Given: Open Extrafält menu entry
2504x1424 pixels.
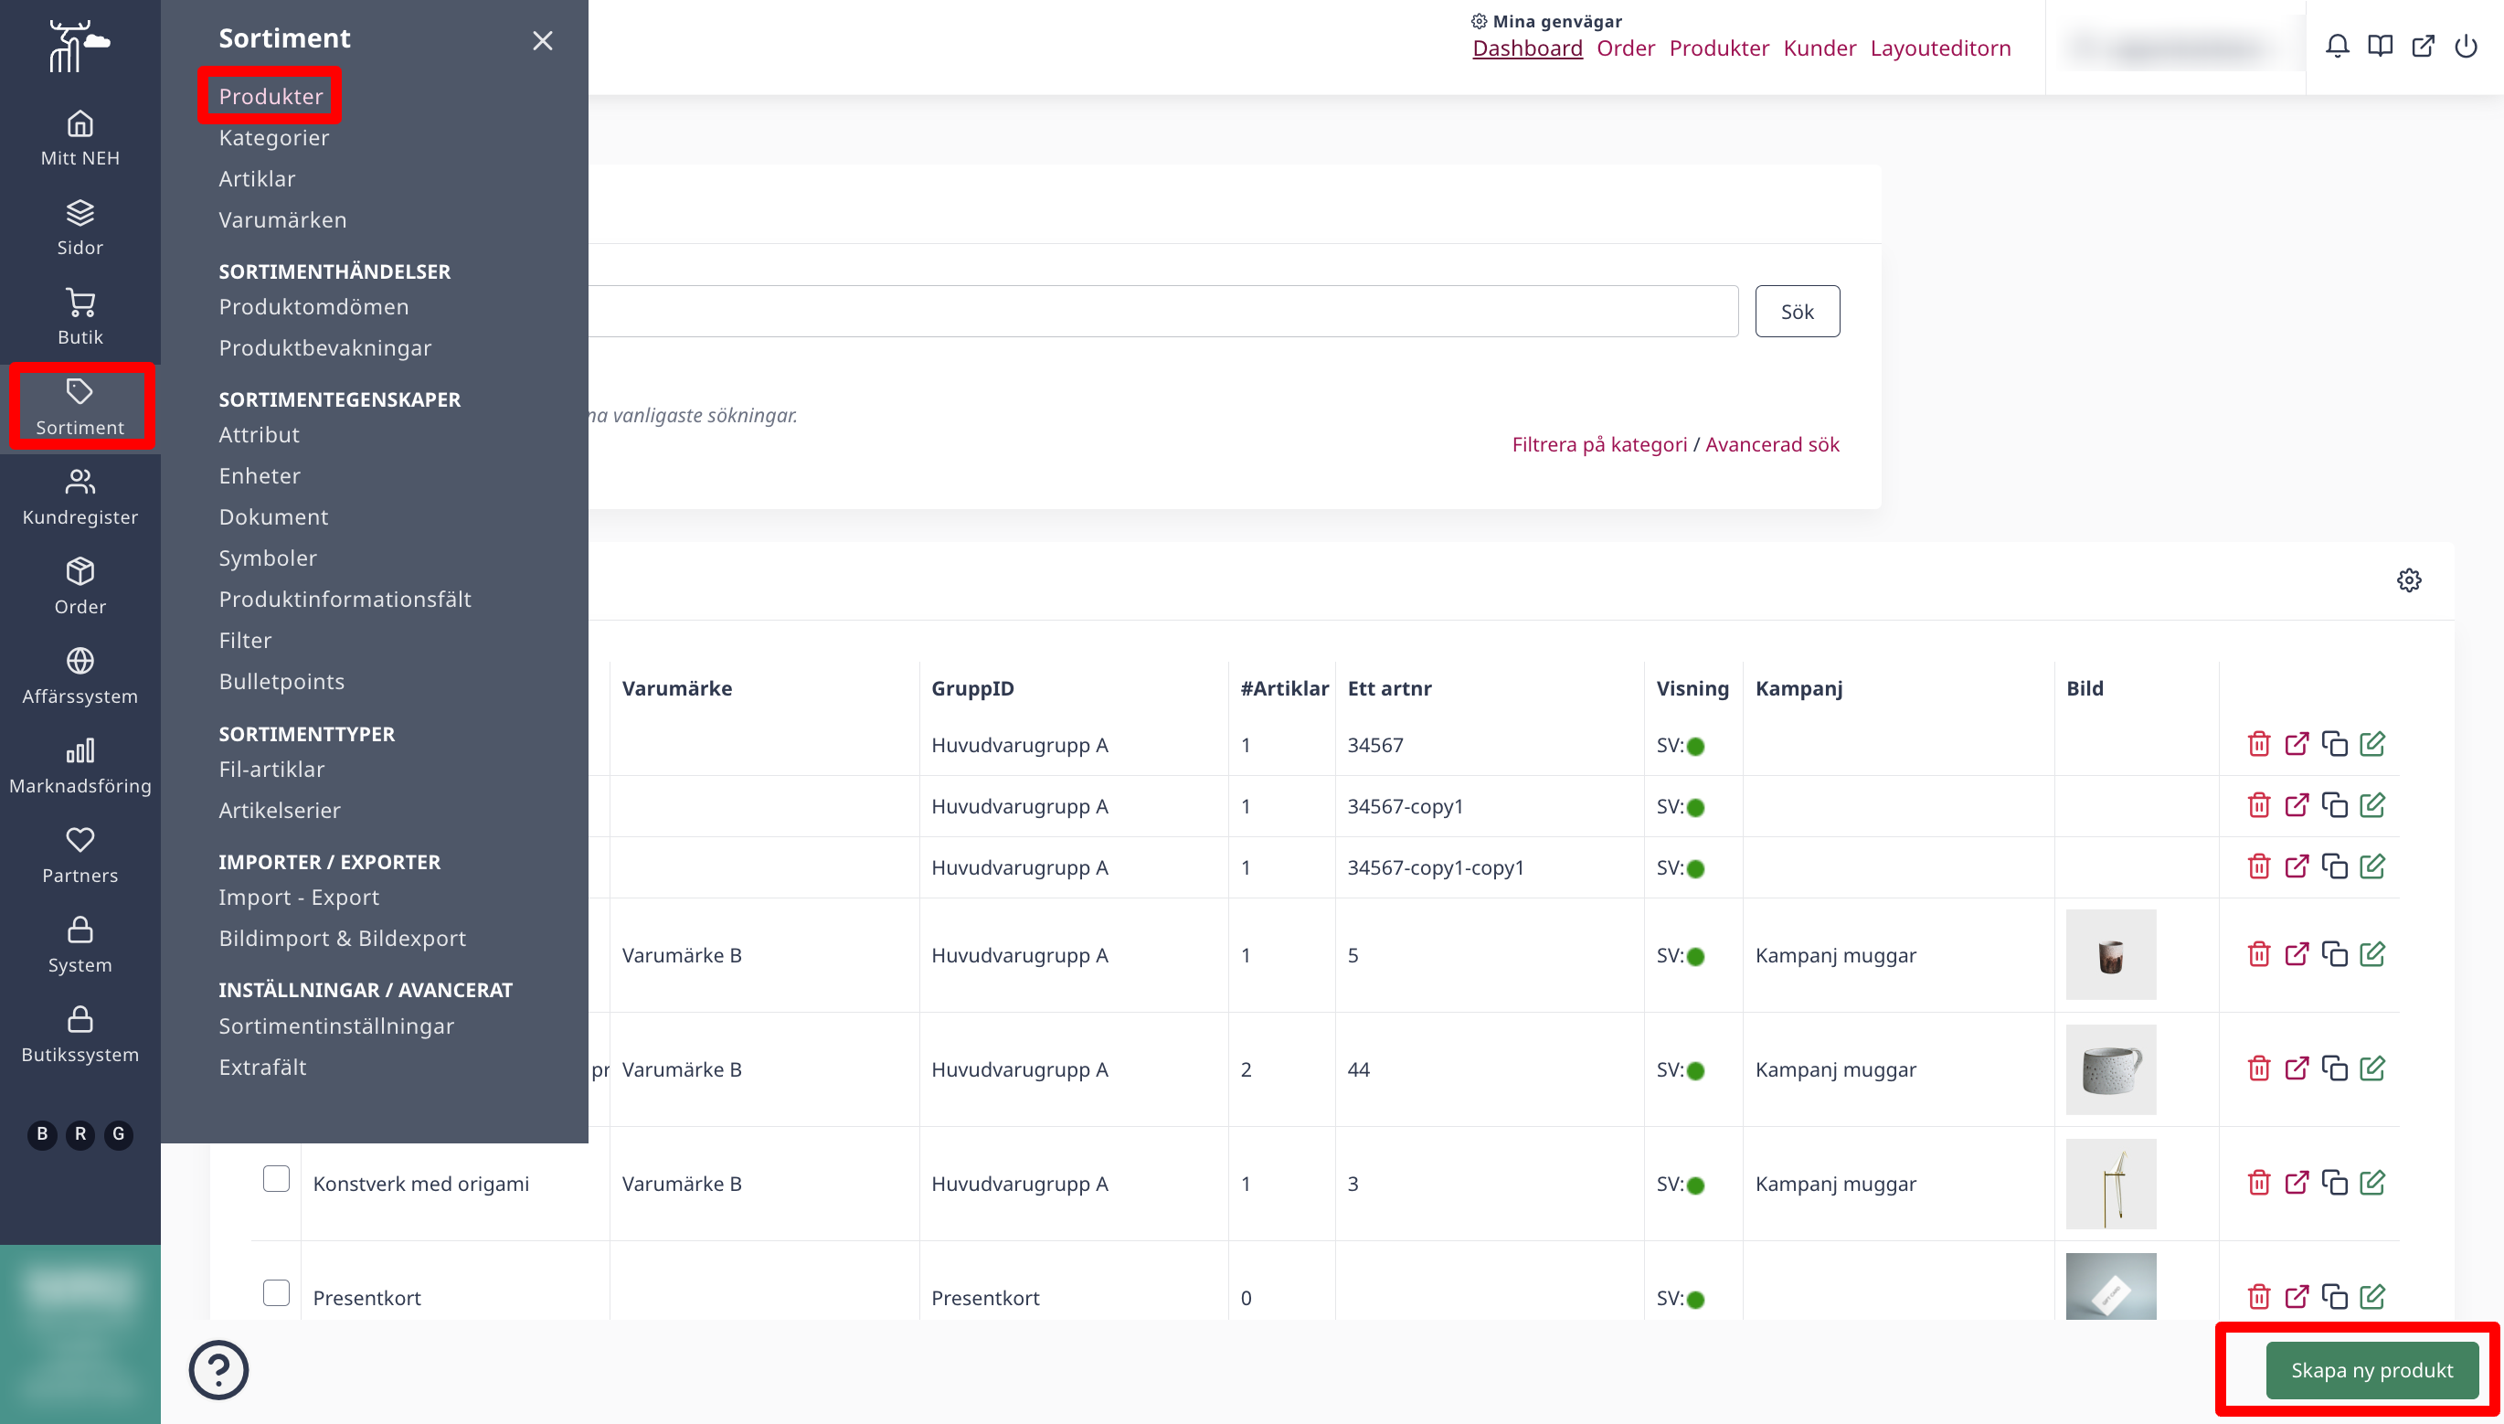Looking at the screenshot, I should coord(262,1068).
